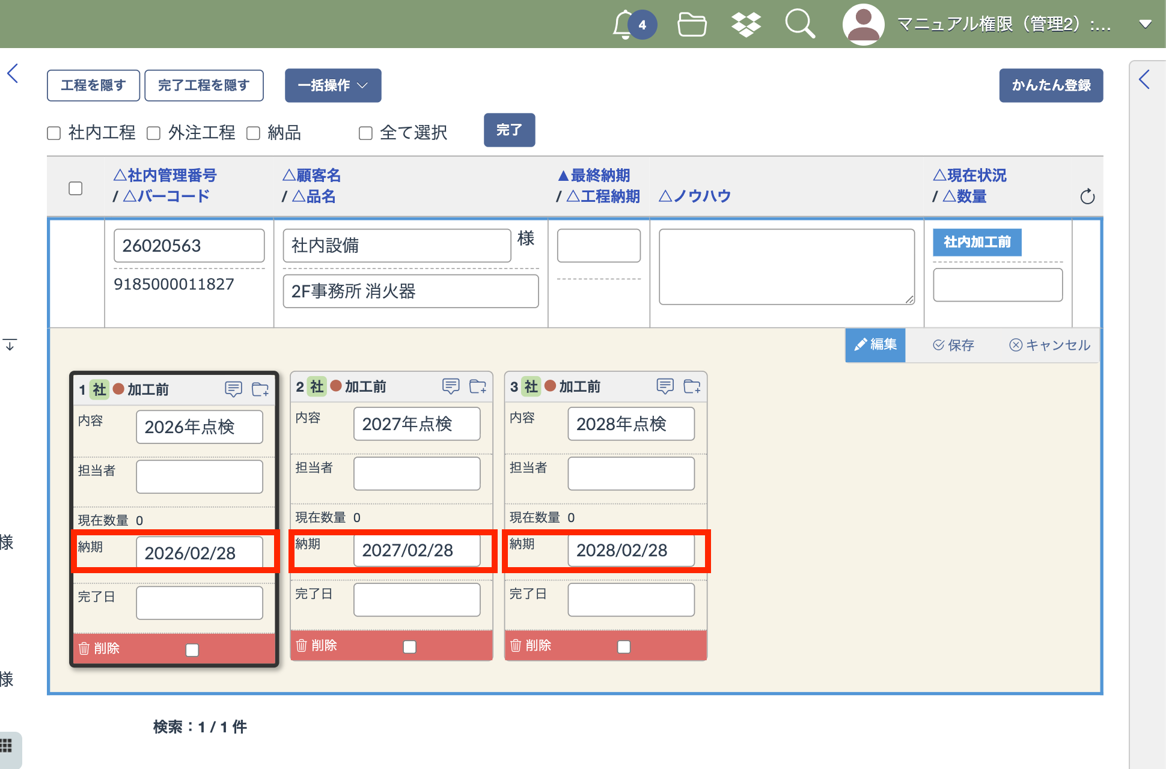The width and height of the screenshot is (1166, 769).
Task: Click the magnifier search icon
Action: click(799, 25)
